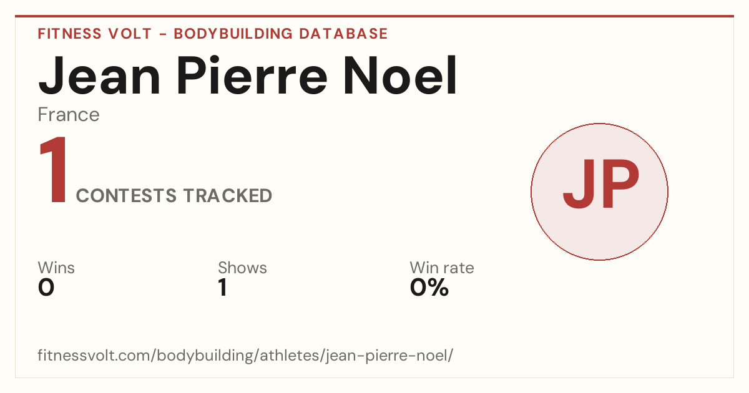Click the dash between FITNESS VOLT and BODYBUILDING
The height and width of the screenshot is (393, 749).
162,34
